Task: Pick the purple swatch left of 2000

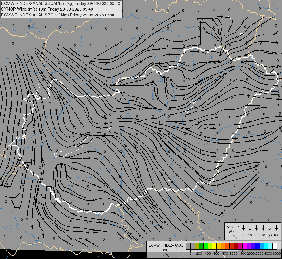Action: 249,246
